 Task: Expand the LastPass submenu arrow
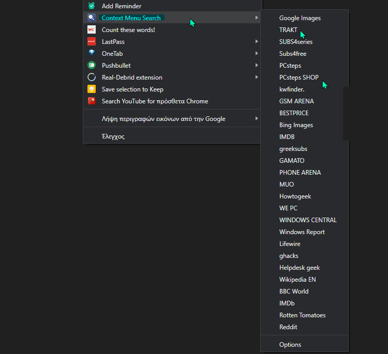[257, 41]
